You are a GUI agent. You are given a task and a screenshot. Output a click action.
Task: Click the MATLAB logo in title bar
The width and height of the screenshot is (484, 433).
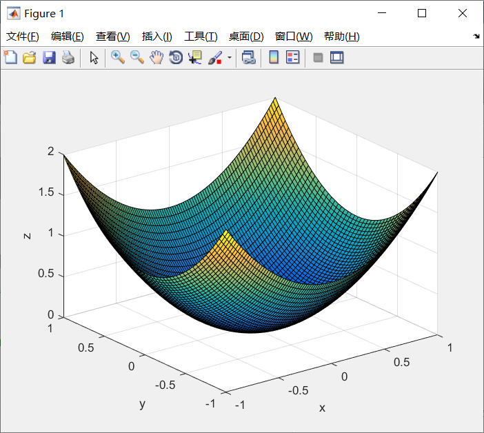[14, 13]
